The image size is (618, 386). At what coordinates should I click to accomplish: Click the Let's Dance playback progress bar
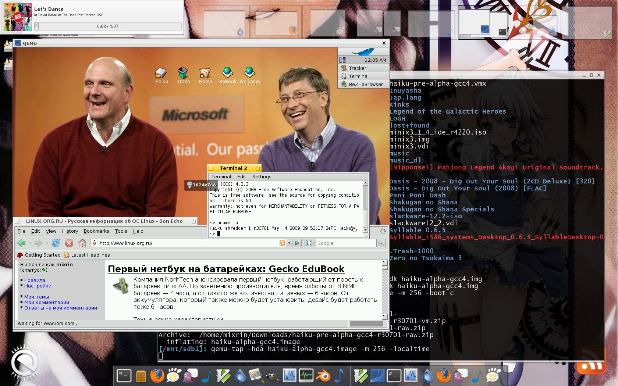(108, 26)
